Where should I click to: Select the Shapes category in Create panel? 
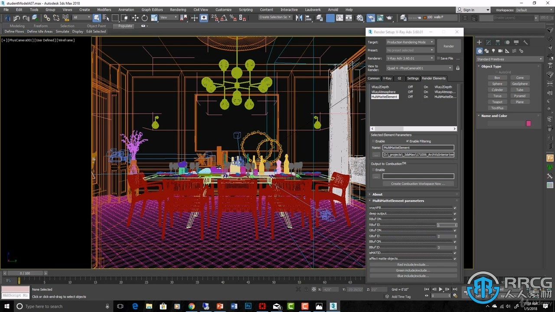point(486,51)
